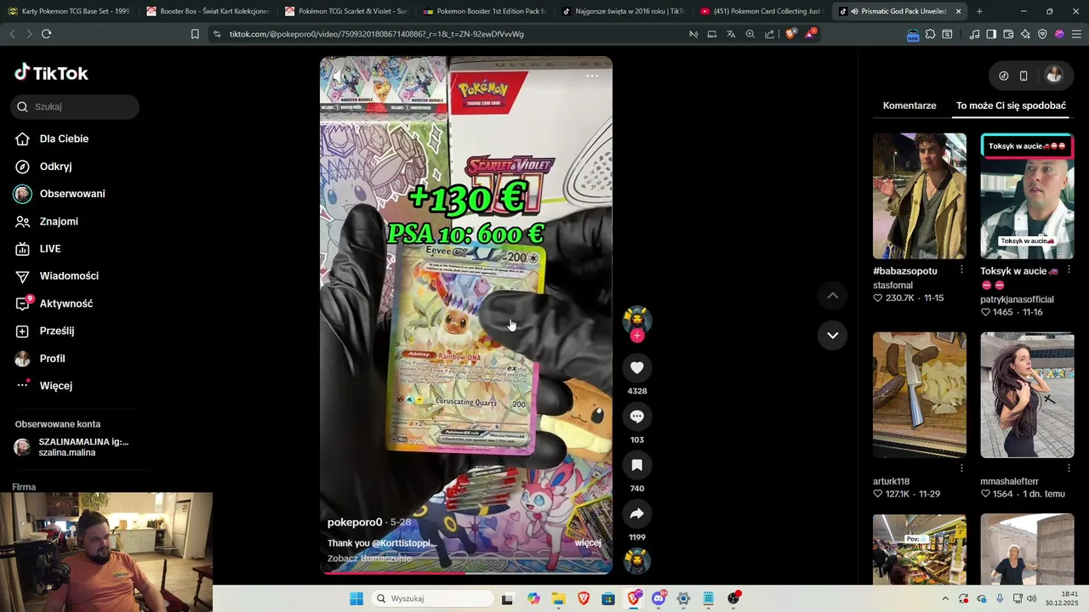1089x612 pixels.
Task: Open browser hamburger main menu
Action: coord(1076,34)
